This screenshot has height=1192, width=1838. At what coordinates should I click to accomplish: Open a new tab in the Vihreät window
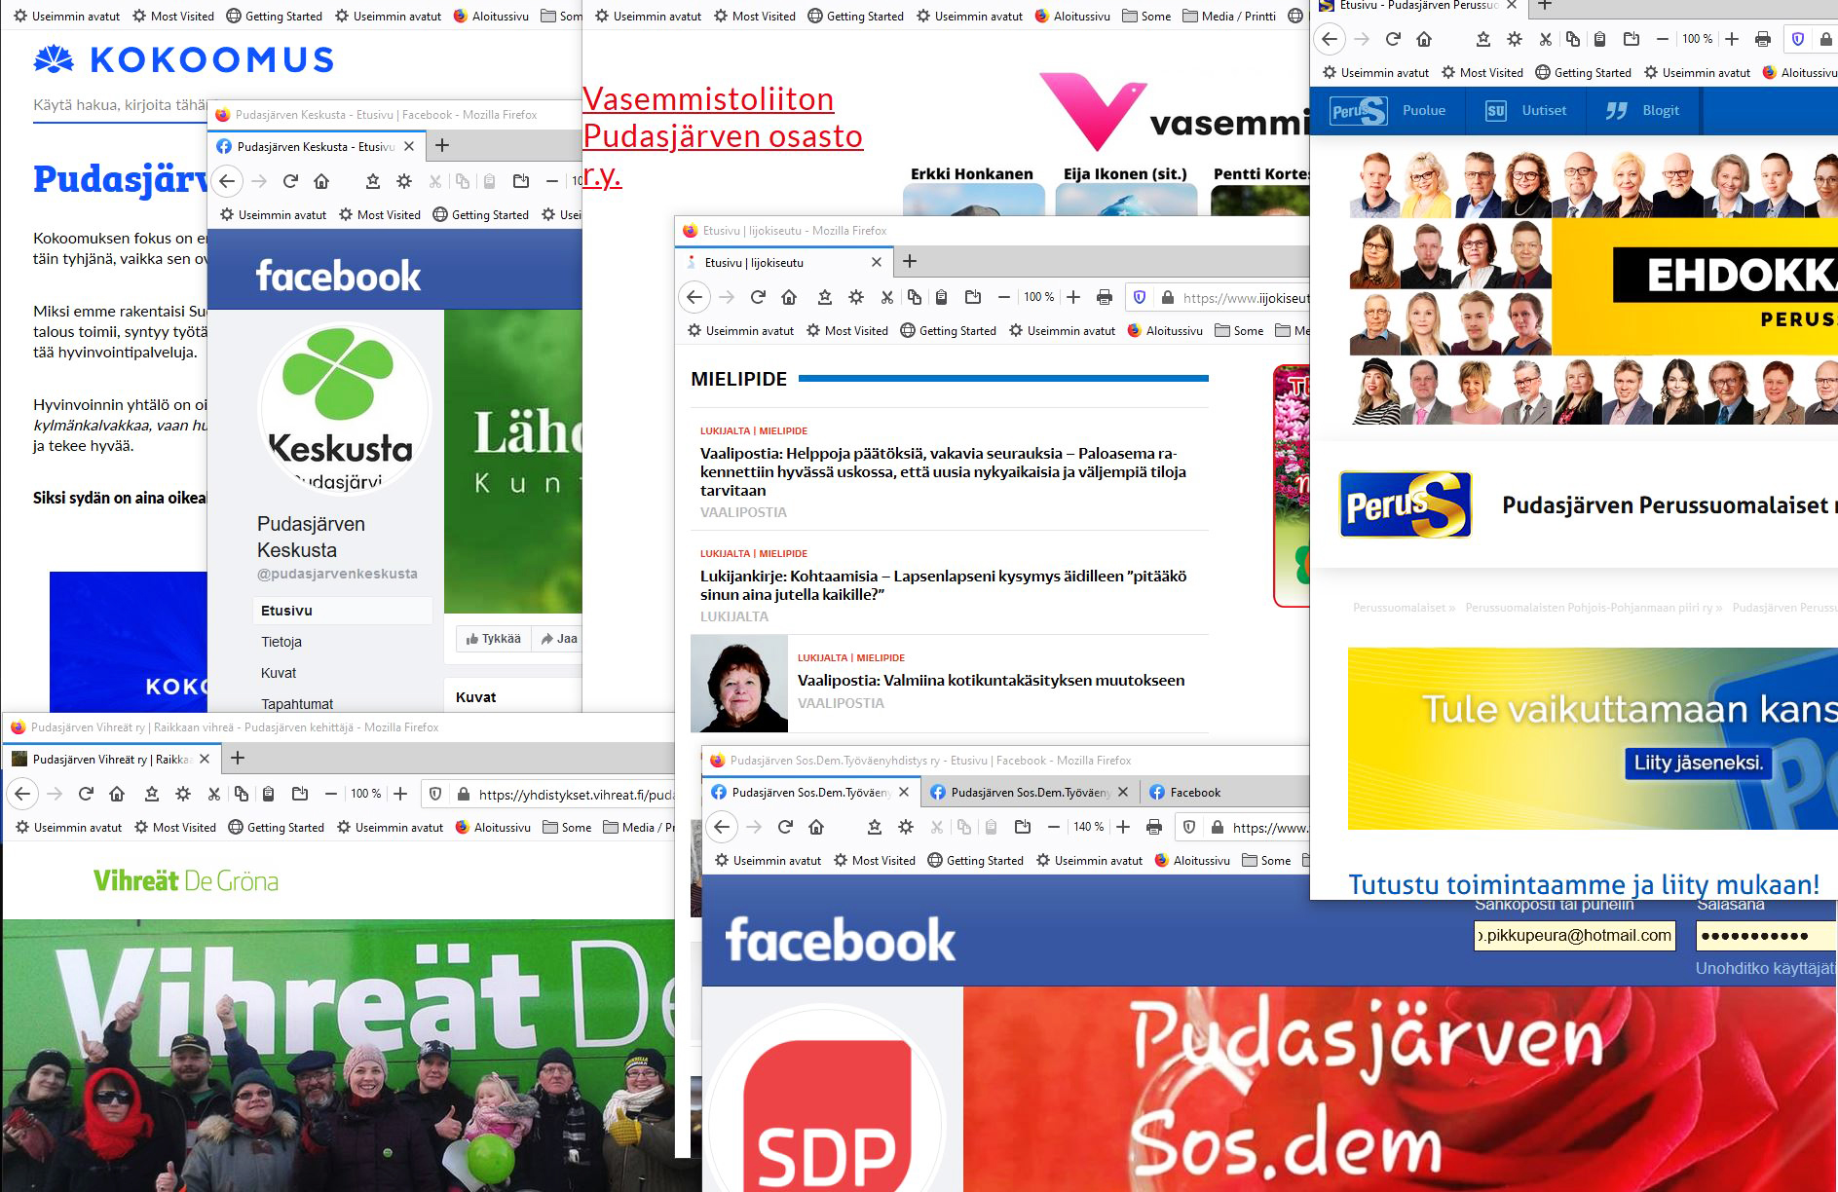(x=238, y=758)
